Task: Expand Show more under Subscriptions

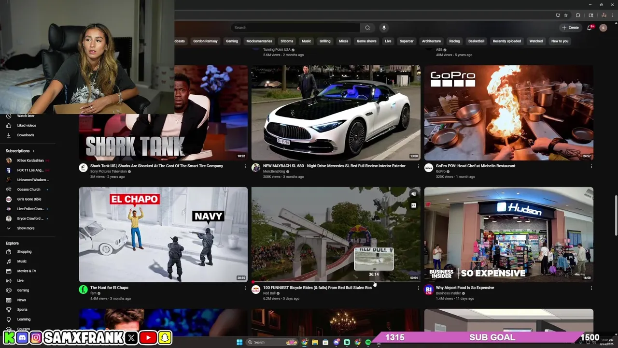Action: [x=26, y=228]
